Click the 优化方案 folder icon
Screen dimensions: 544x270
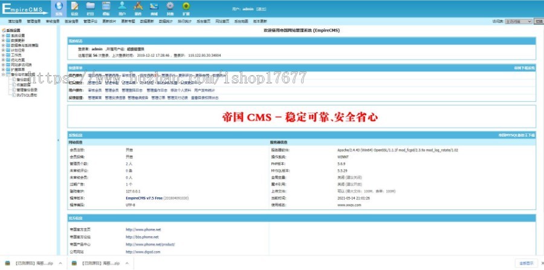pyautogui.click(x=8, y=60)
